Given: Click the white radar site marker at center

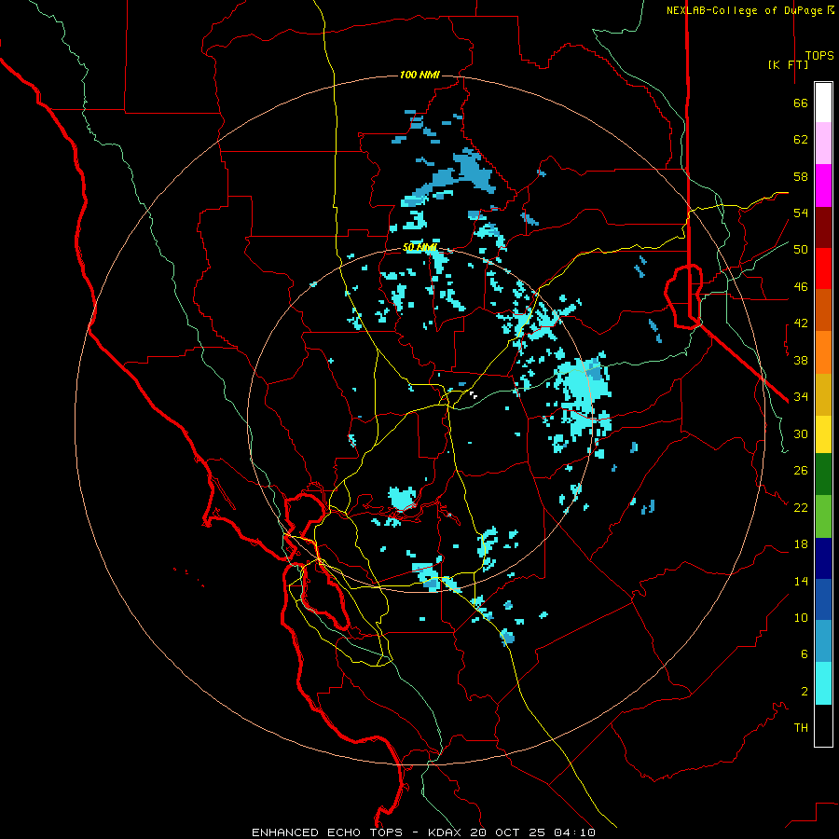Looking at the screenshot, I should (x=474, y=395).
